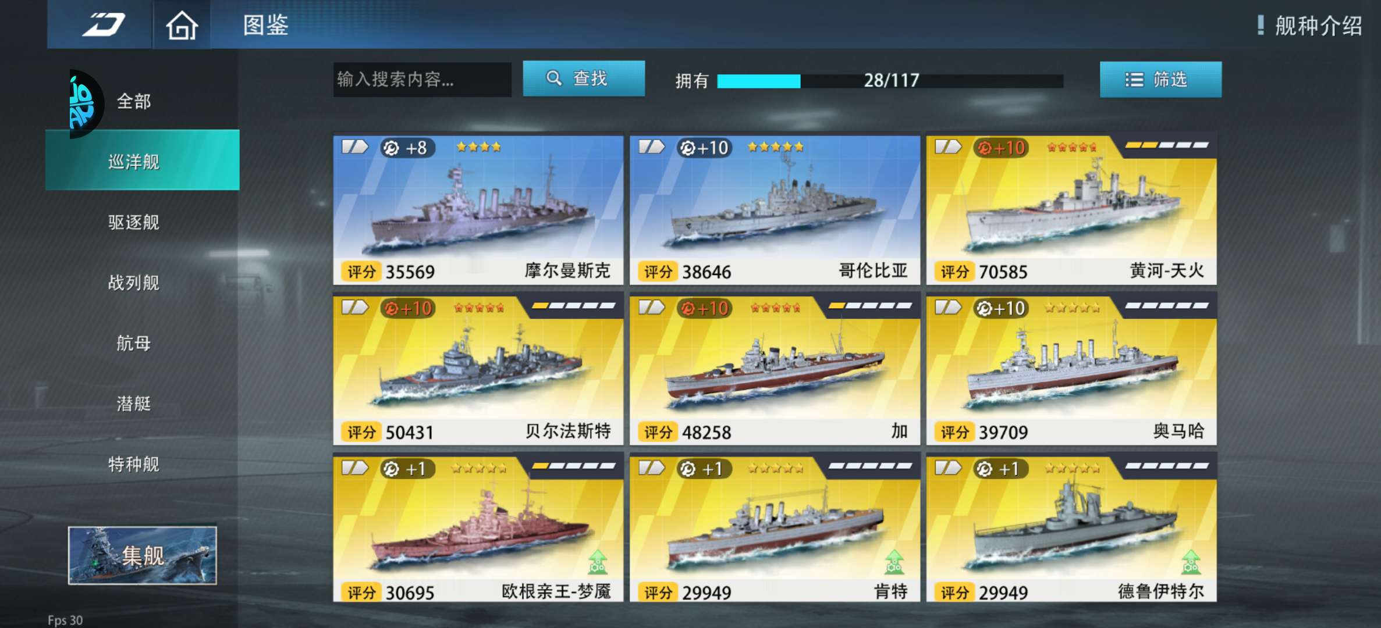Click the green upgrade arrow on 欧根亲王-梦魇
1381x628 pixels.
[598, 562]
